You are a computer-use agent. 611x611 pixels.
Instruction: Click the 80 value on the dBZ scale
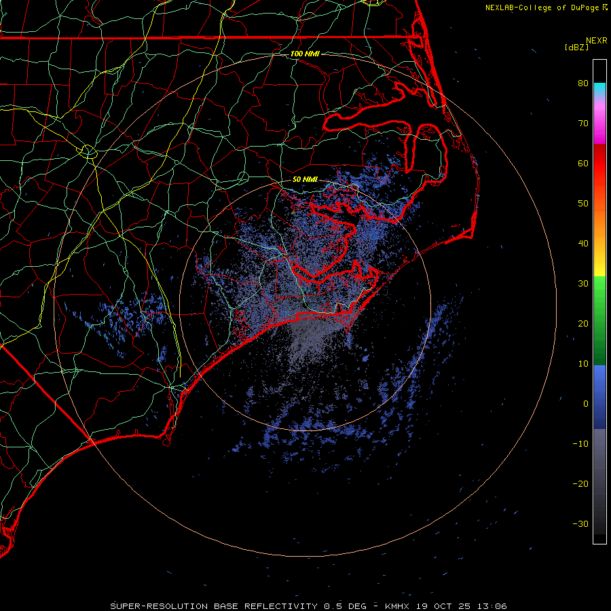[x=583, y=83]
